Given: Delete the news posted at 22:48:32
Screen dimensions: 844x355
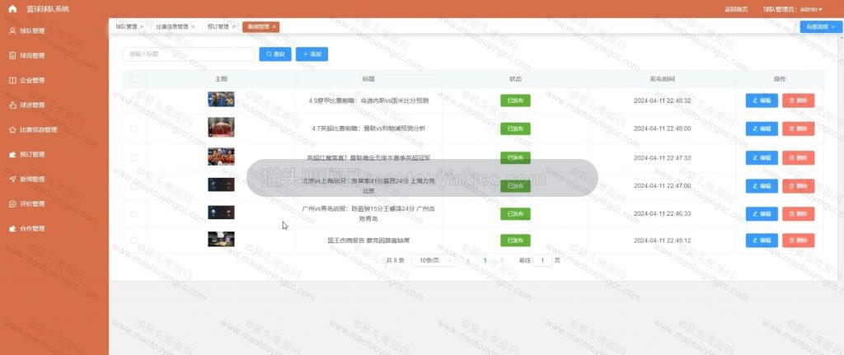Looking at the screenshot, I should tap(798, 100).
